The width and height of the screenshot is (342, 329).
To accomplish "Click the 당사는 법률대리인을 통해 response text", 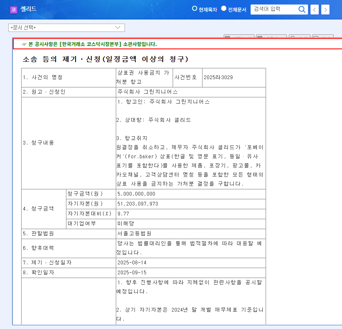I will pyautogui.click(x=189, y=248).
